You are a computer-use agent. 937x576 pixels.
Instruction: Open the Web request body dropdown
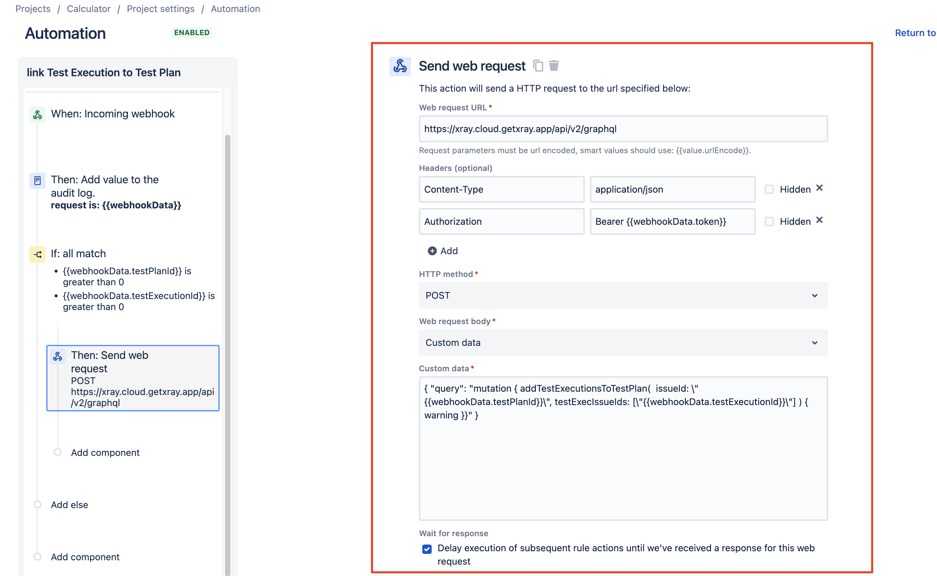pyautogui.click(x=623, y=343)
